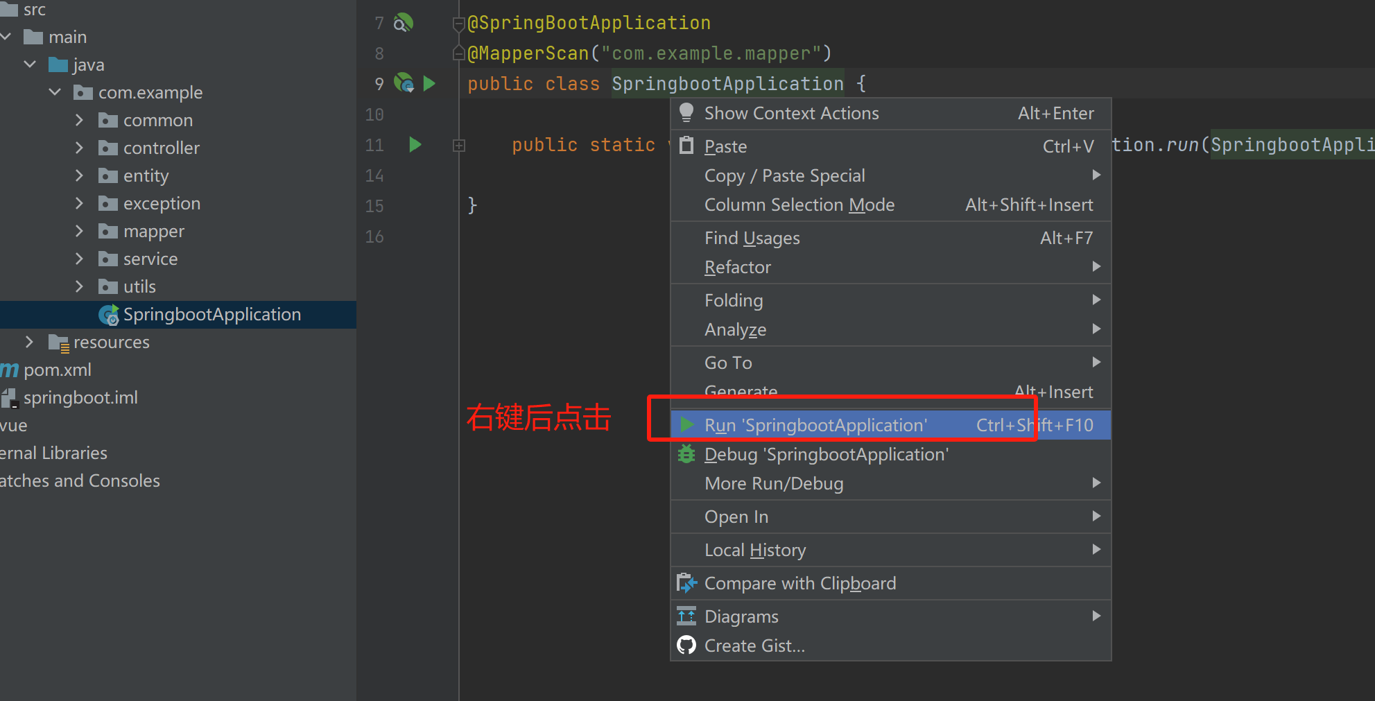Open the Go To submenu
The width and height of the screenshot is (1375, 701).
click(891, 363)
